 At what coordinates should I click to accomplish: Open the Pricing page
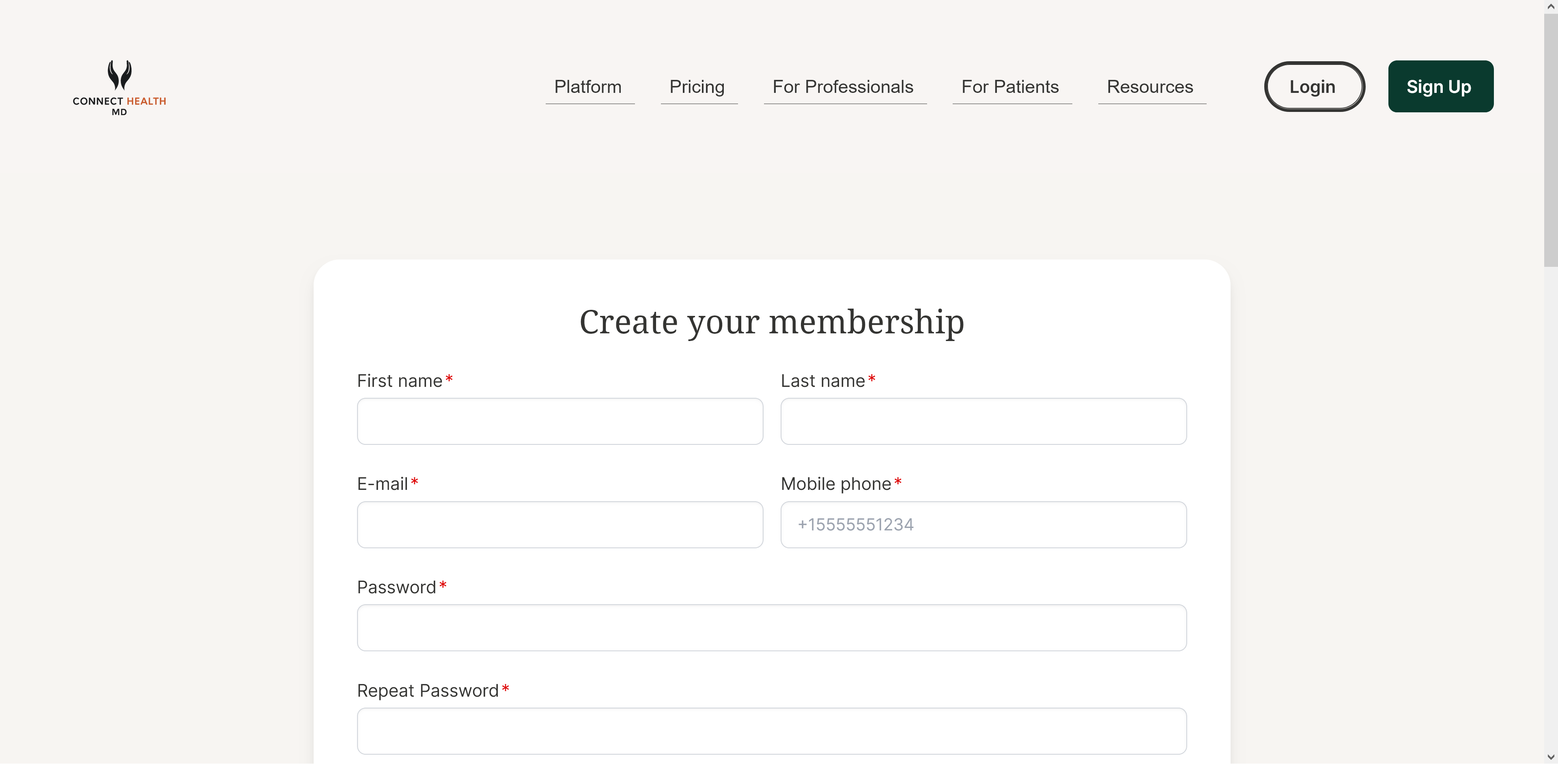click(x=697, y=87)
